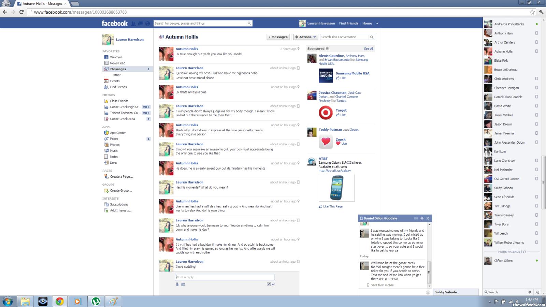Viewport: 546px width, 307px height.
Task: Click the camera add photo icon
Action: coord(183,284)
